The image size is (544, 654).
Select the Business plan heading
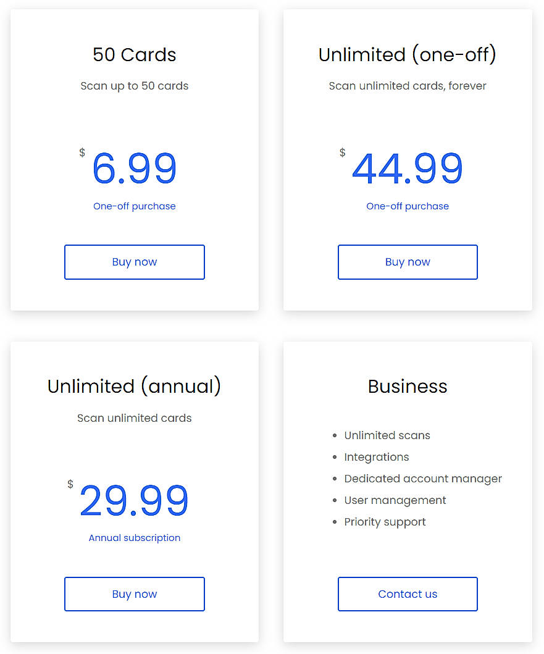click(407, 387)
